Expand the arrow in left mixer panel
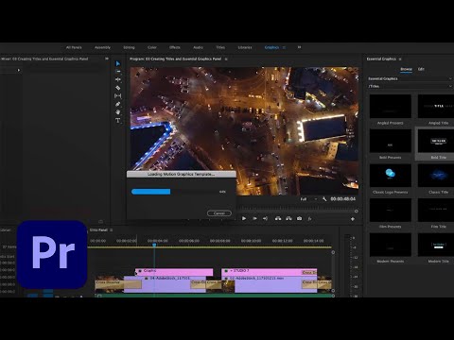This screenshot has height=340, width=454. pyautogui.click(x=19, y=70)
